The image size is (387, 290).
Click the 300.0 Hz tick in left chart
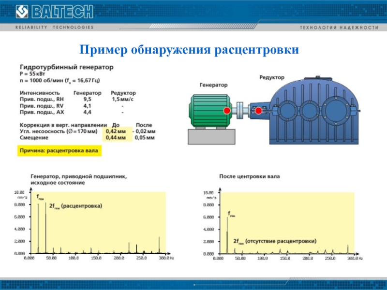(x=167, y=258)
